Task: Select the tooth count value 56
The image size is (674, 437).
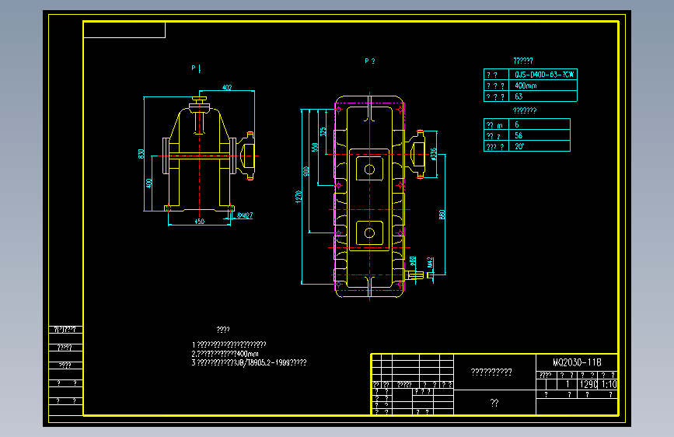Action: (519, 135)
